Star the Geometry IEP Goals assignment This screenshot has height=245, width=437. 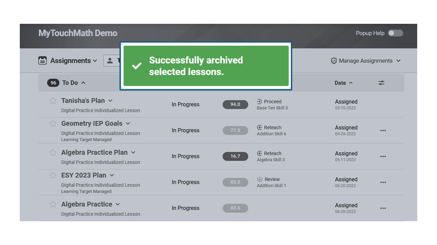tap(53, 124)
